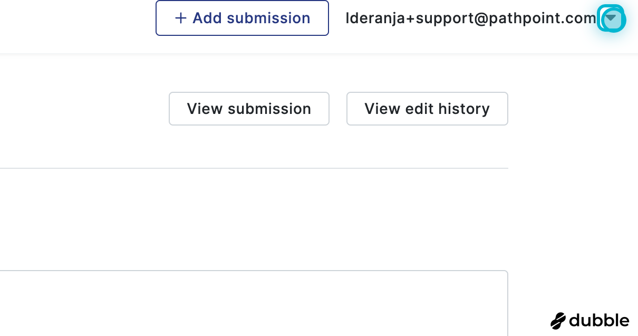Select the "Add submission" label text
638x336 pixels.
pos(251,18)
